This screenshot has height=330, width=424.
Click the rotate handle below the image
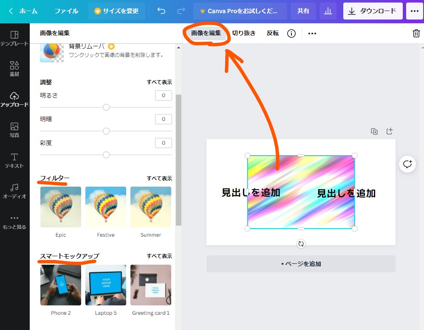(x=301, y=244)
